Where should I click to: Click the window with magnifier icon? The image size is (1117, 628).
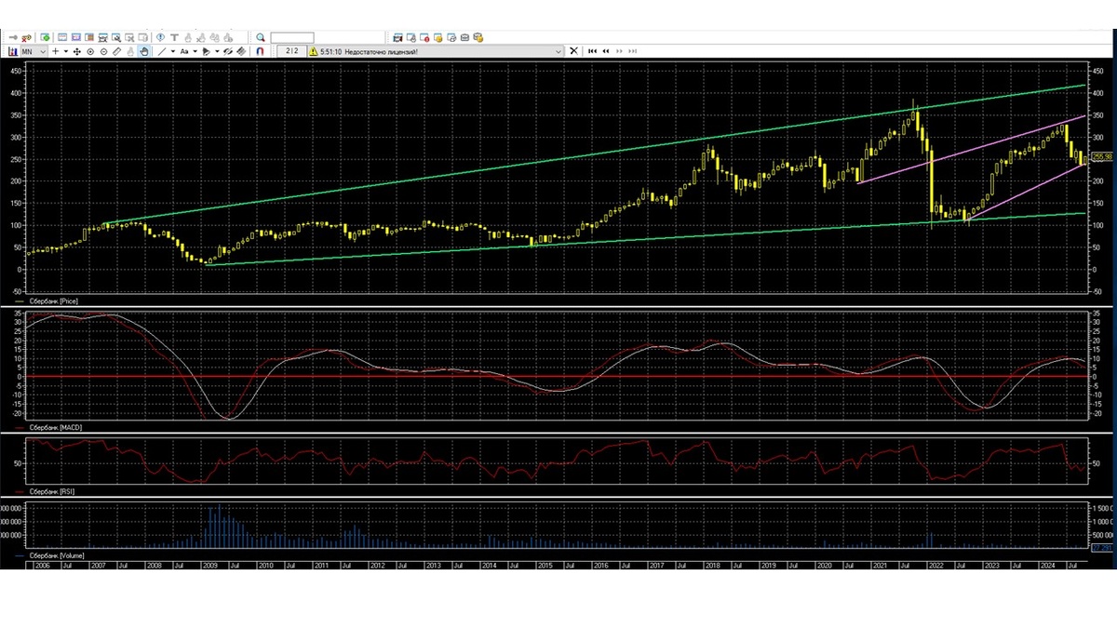click(115, 37)
